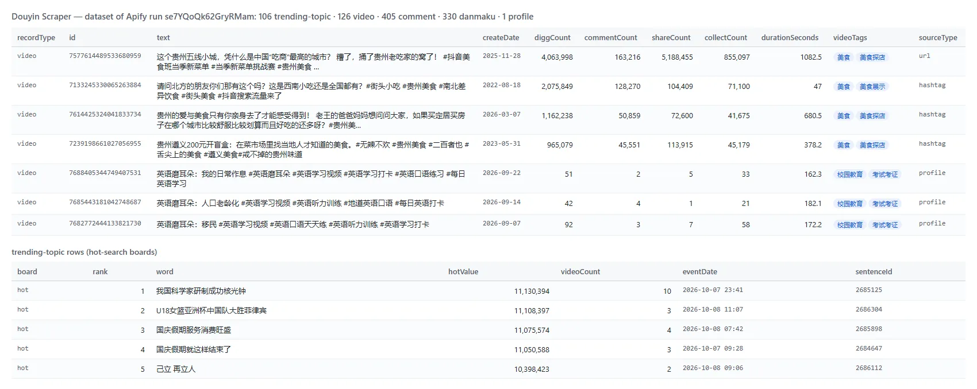The width and height of the screenshot is (977, 389).
Task: Select video id 7577614489533680959
Action: tap(105, 56)
